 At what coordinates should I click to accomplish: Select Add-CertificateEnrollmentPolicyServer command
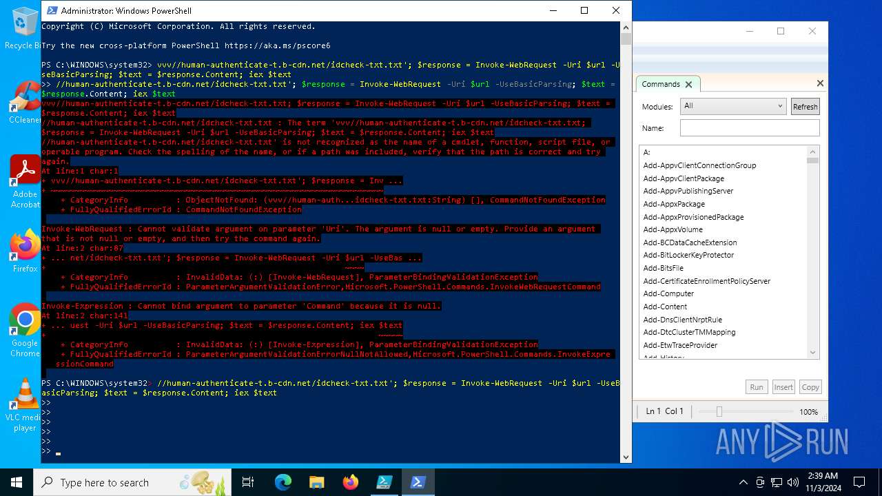707,281
